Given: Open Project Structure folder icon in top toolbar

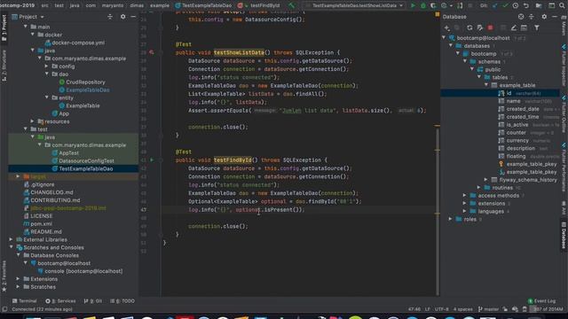Looking at the screenshot, I should click(539, 5).
